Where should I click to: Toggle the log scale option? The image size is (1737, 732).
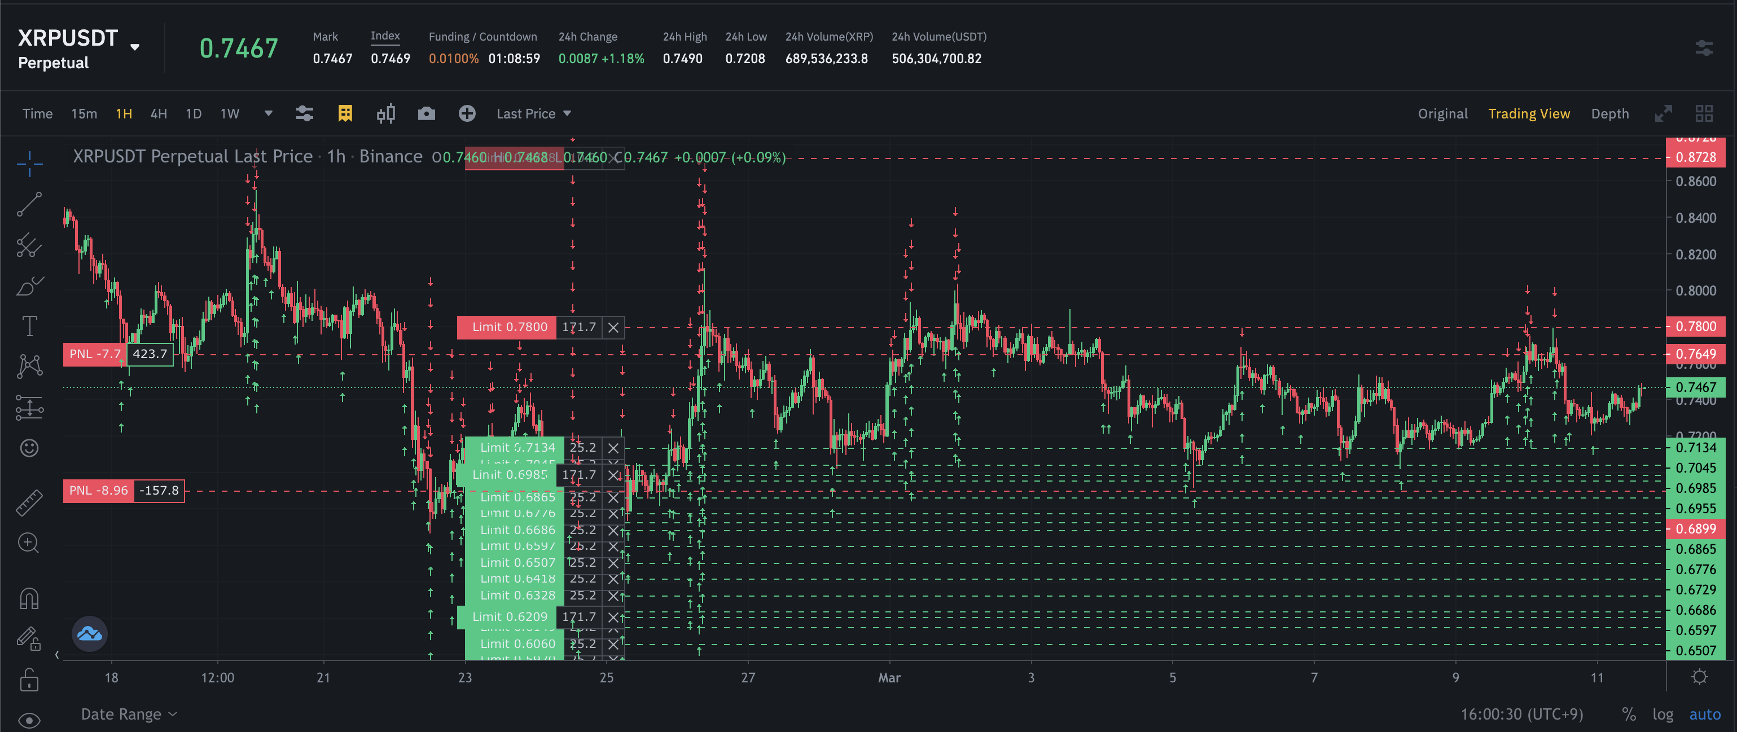click(1662, 715)
